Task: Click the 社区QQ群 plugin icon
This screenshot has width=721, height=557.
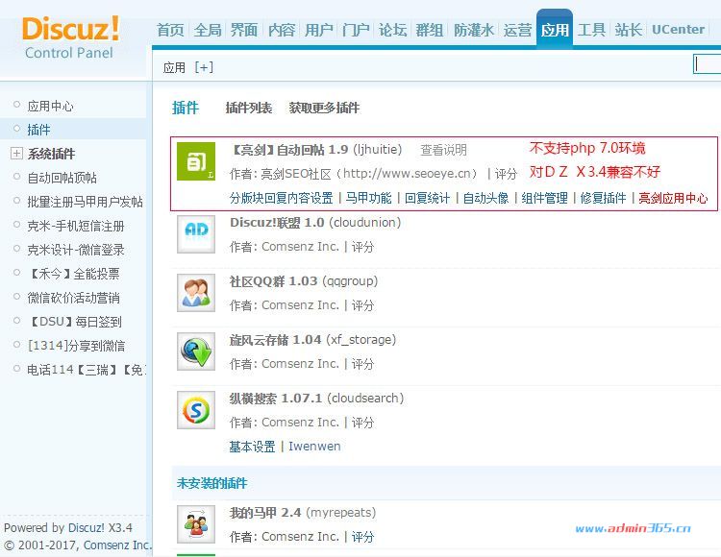Action: pyautogui.click(x=196, y=293)
